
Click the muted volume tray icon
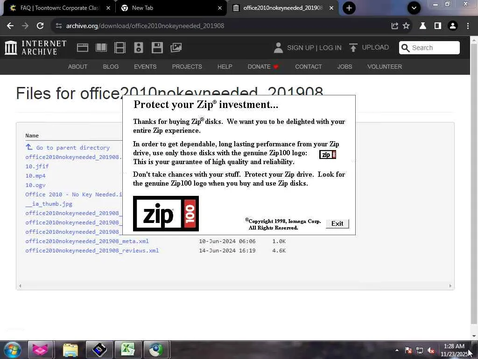(431, 351)
